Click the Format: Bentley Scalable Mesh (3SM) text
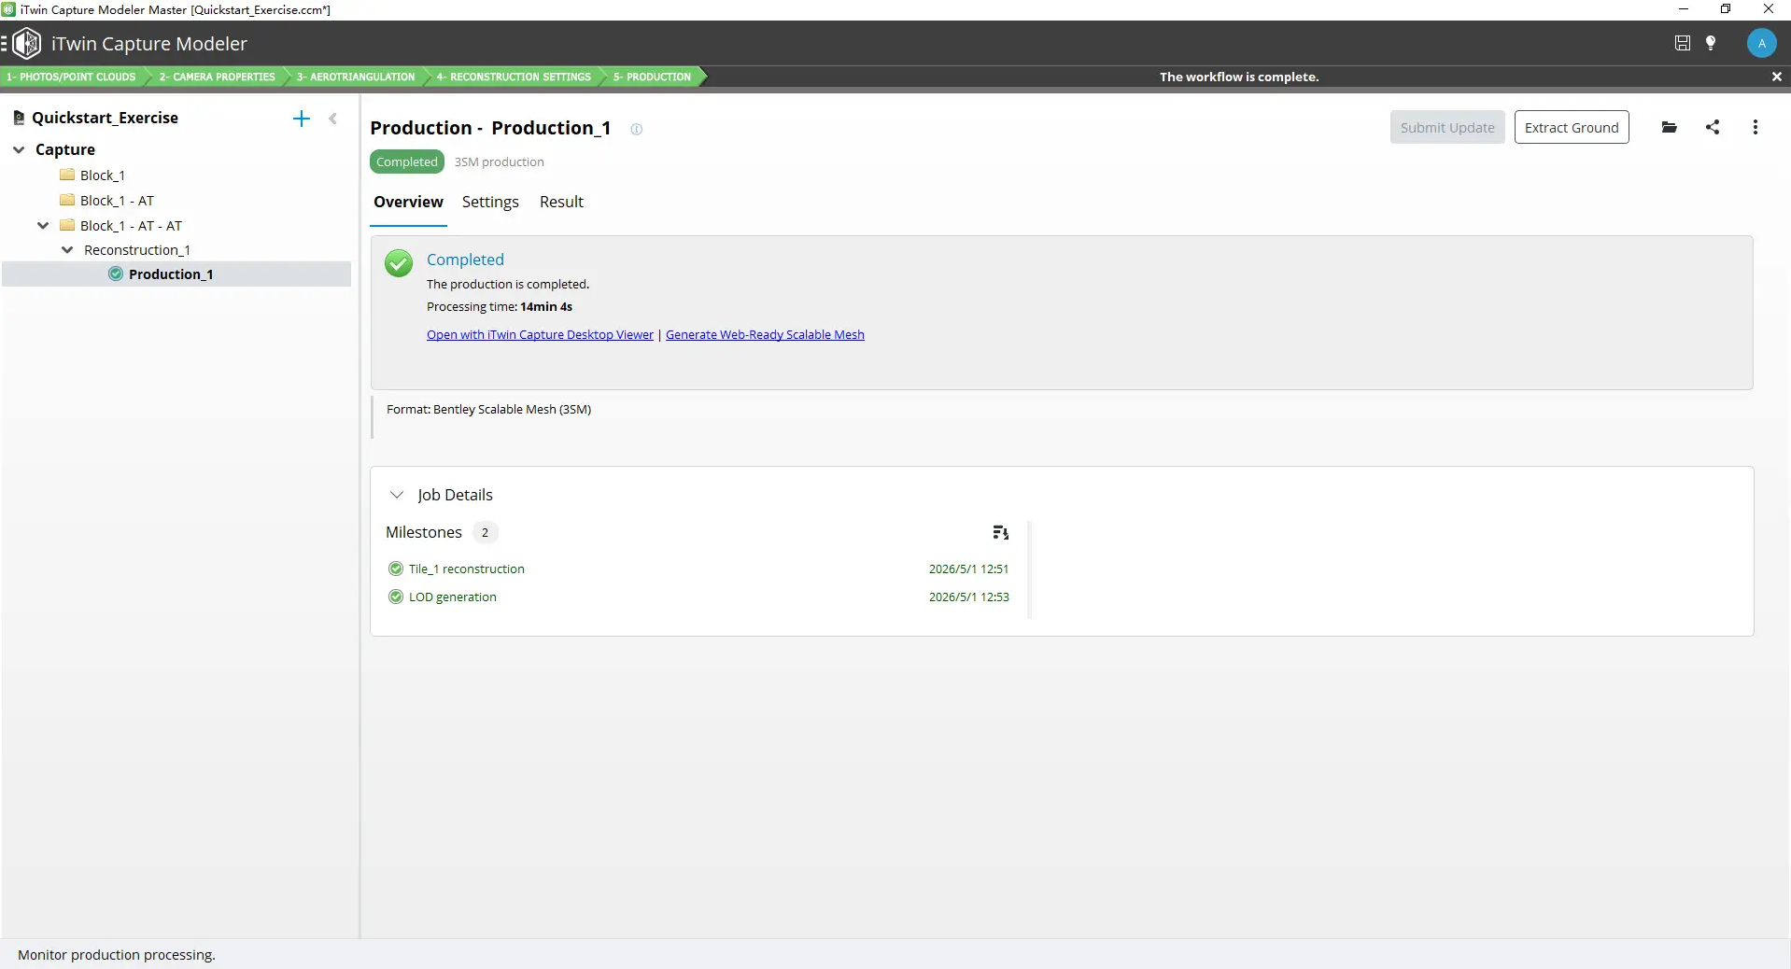Viewport: 1791px width, 969px height. click(x=488, y=410)
